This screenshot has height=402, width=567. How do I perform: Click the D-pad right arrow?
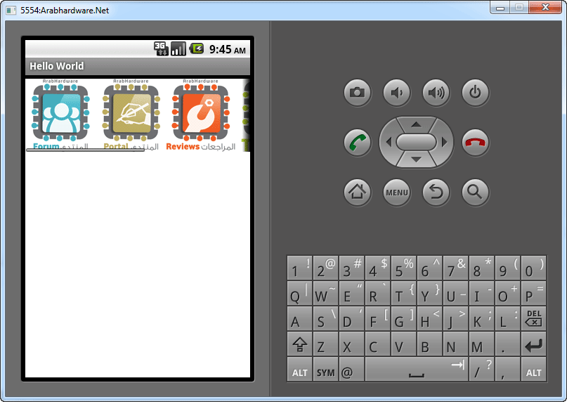tap(445, 142)
